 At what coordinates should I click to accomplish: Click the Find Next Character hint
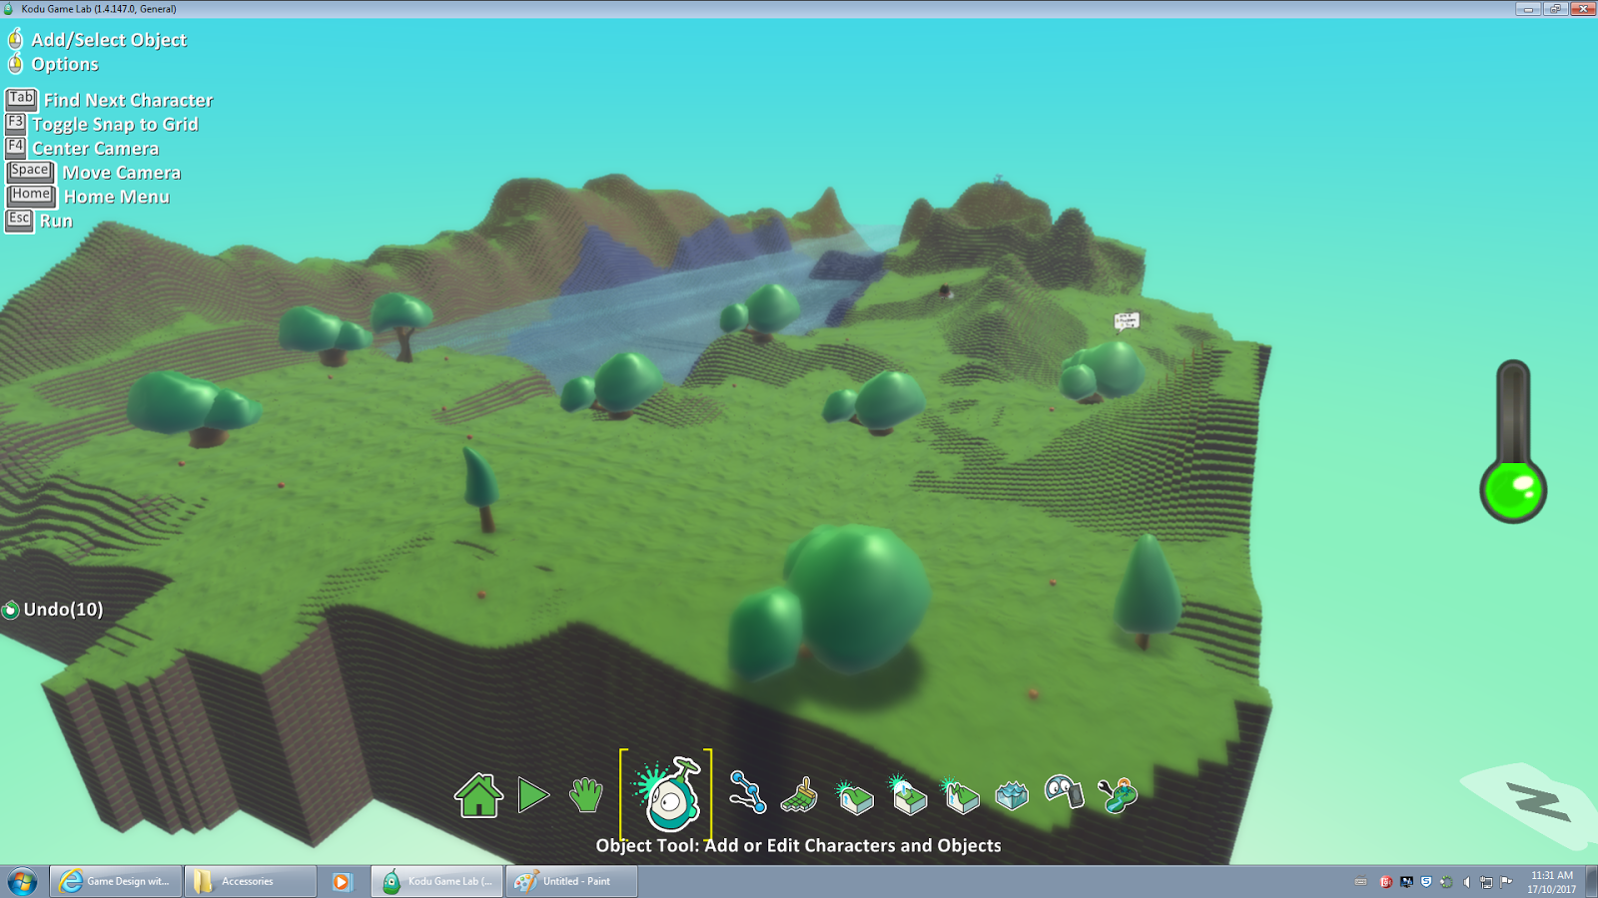point(110,100)
